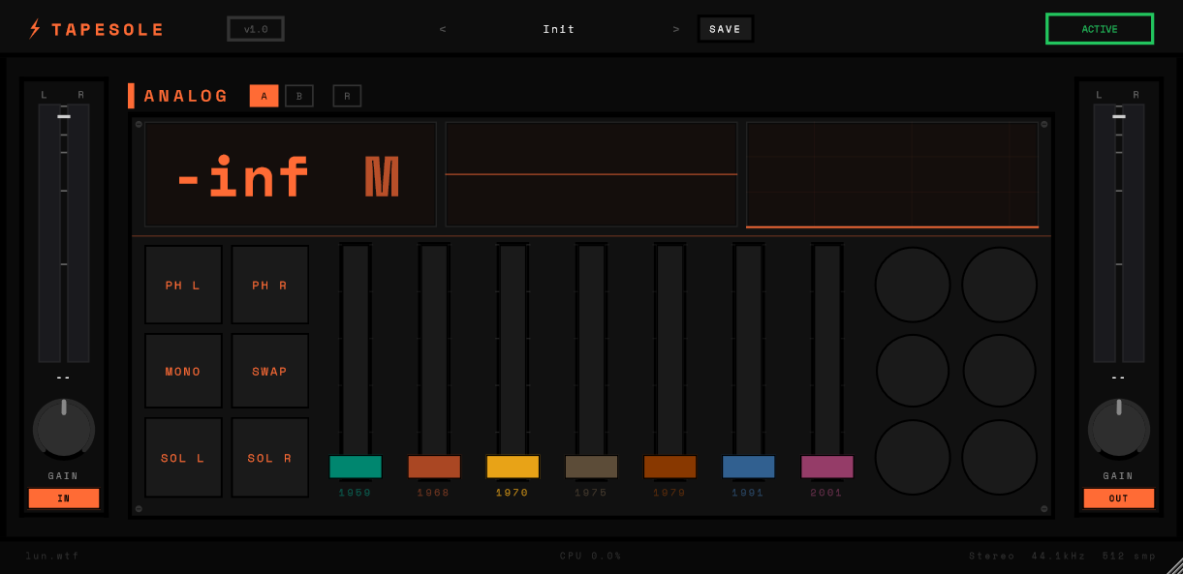This screenshot has height=574, width=1183.
Task: Click the v1.0 version badge
Action: [x=256, y=29]
